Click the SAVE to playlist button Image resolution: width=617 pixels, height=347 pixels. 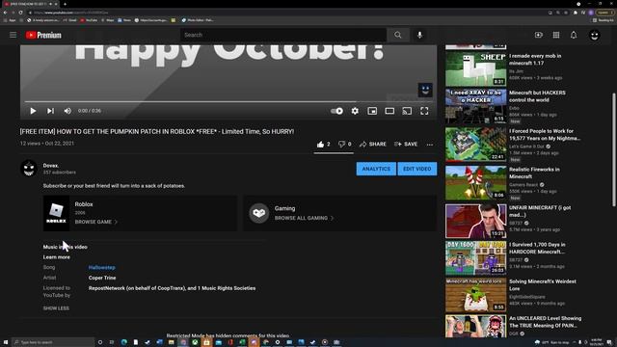[406, 145]
